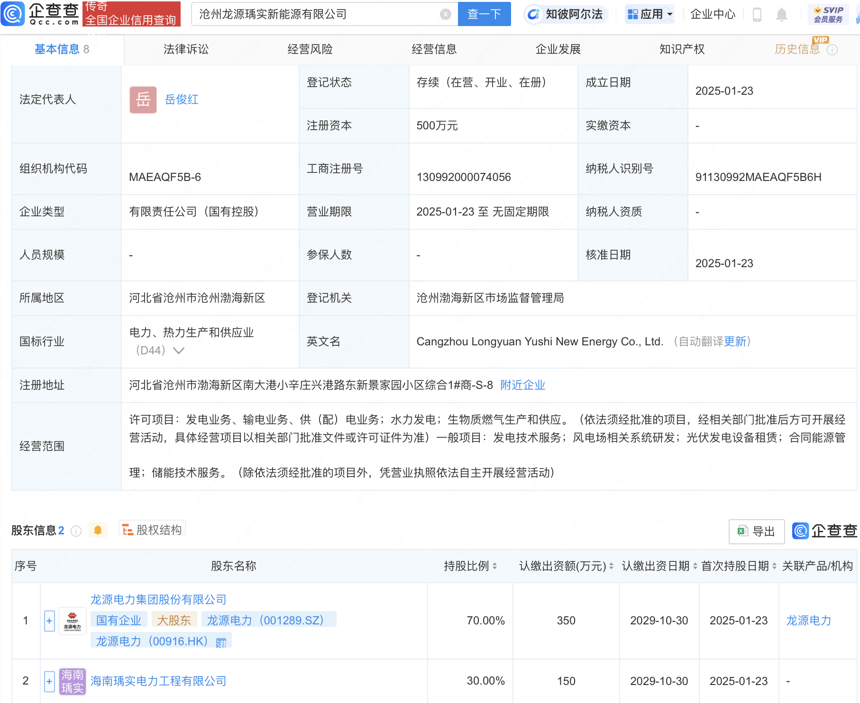Screen dimensions: 860x703
Task: Switch to 基本信息 tab
Action: point(62,49)
